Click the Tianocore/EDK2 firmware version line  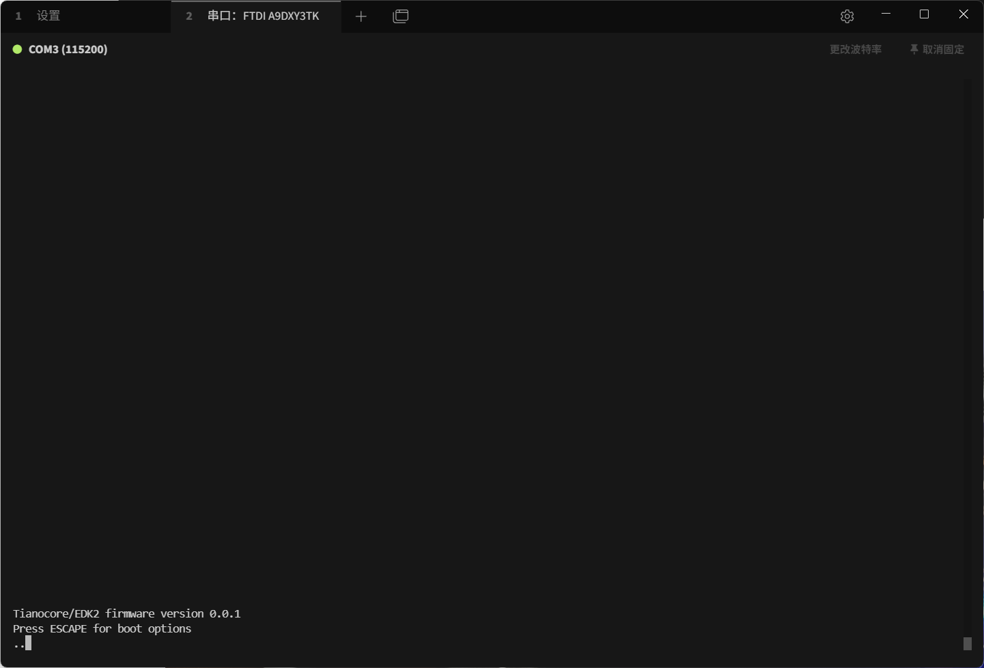(x=127, y=613)
